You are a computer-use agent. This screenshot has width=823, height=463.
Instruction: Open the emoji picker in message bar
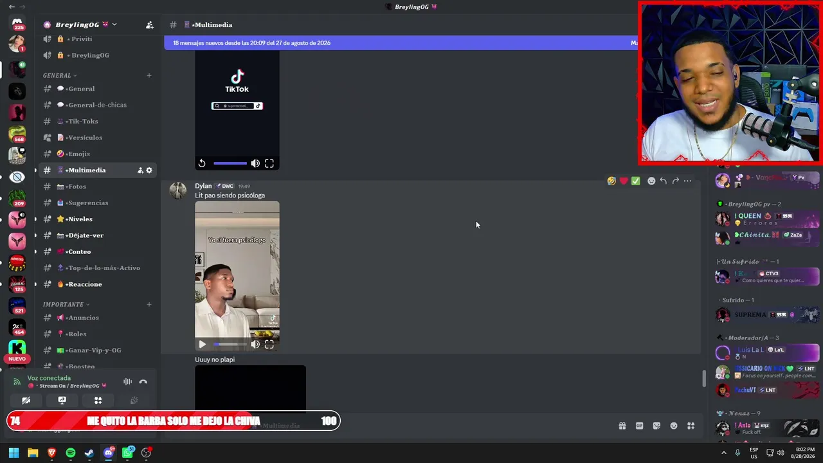pos(674,426)
